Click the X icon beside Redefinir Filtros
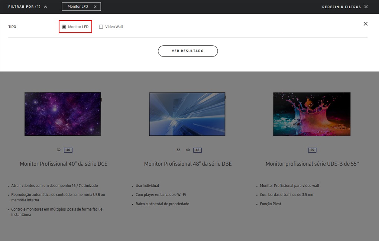The width and height of the screenshot is (379, 241). tap(366, 7)
